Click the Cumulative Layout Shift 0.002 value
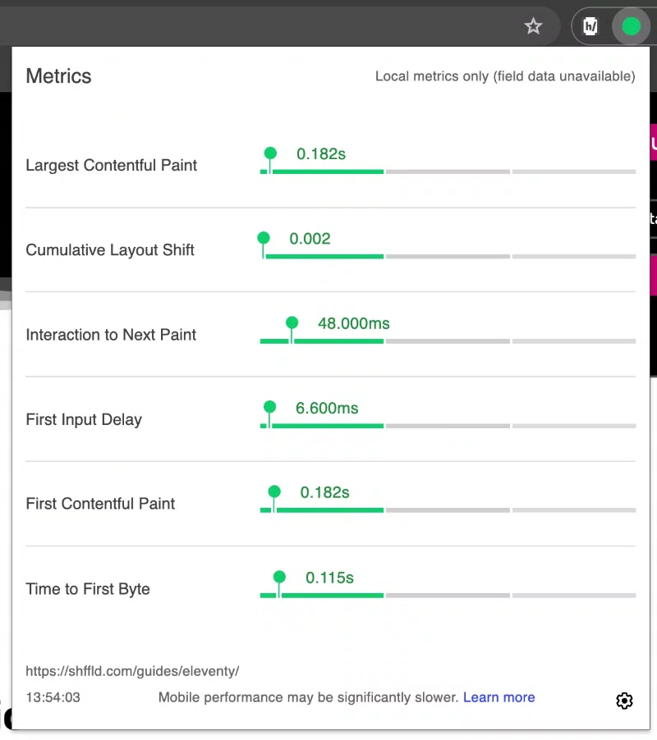Viewport: 657px width, 740px height. (311, 238)
